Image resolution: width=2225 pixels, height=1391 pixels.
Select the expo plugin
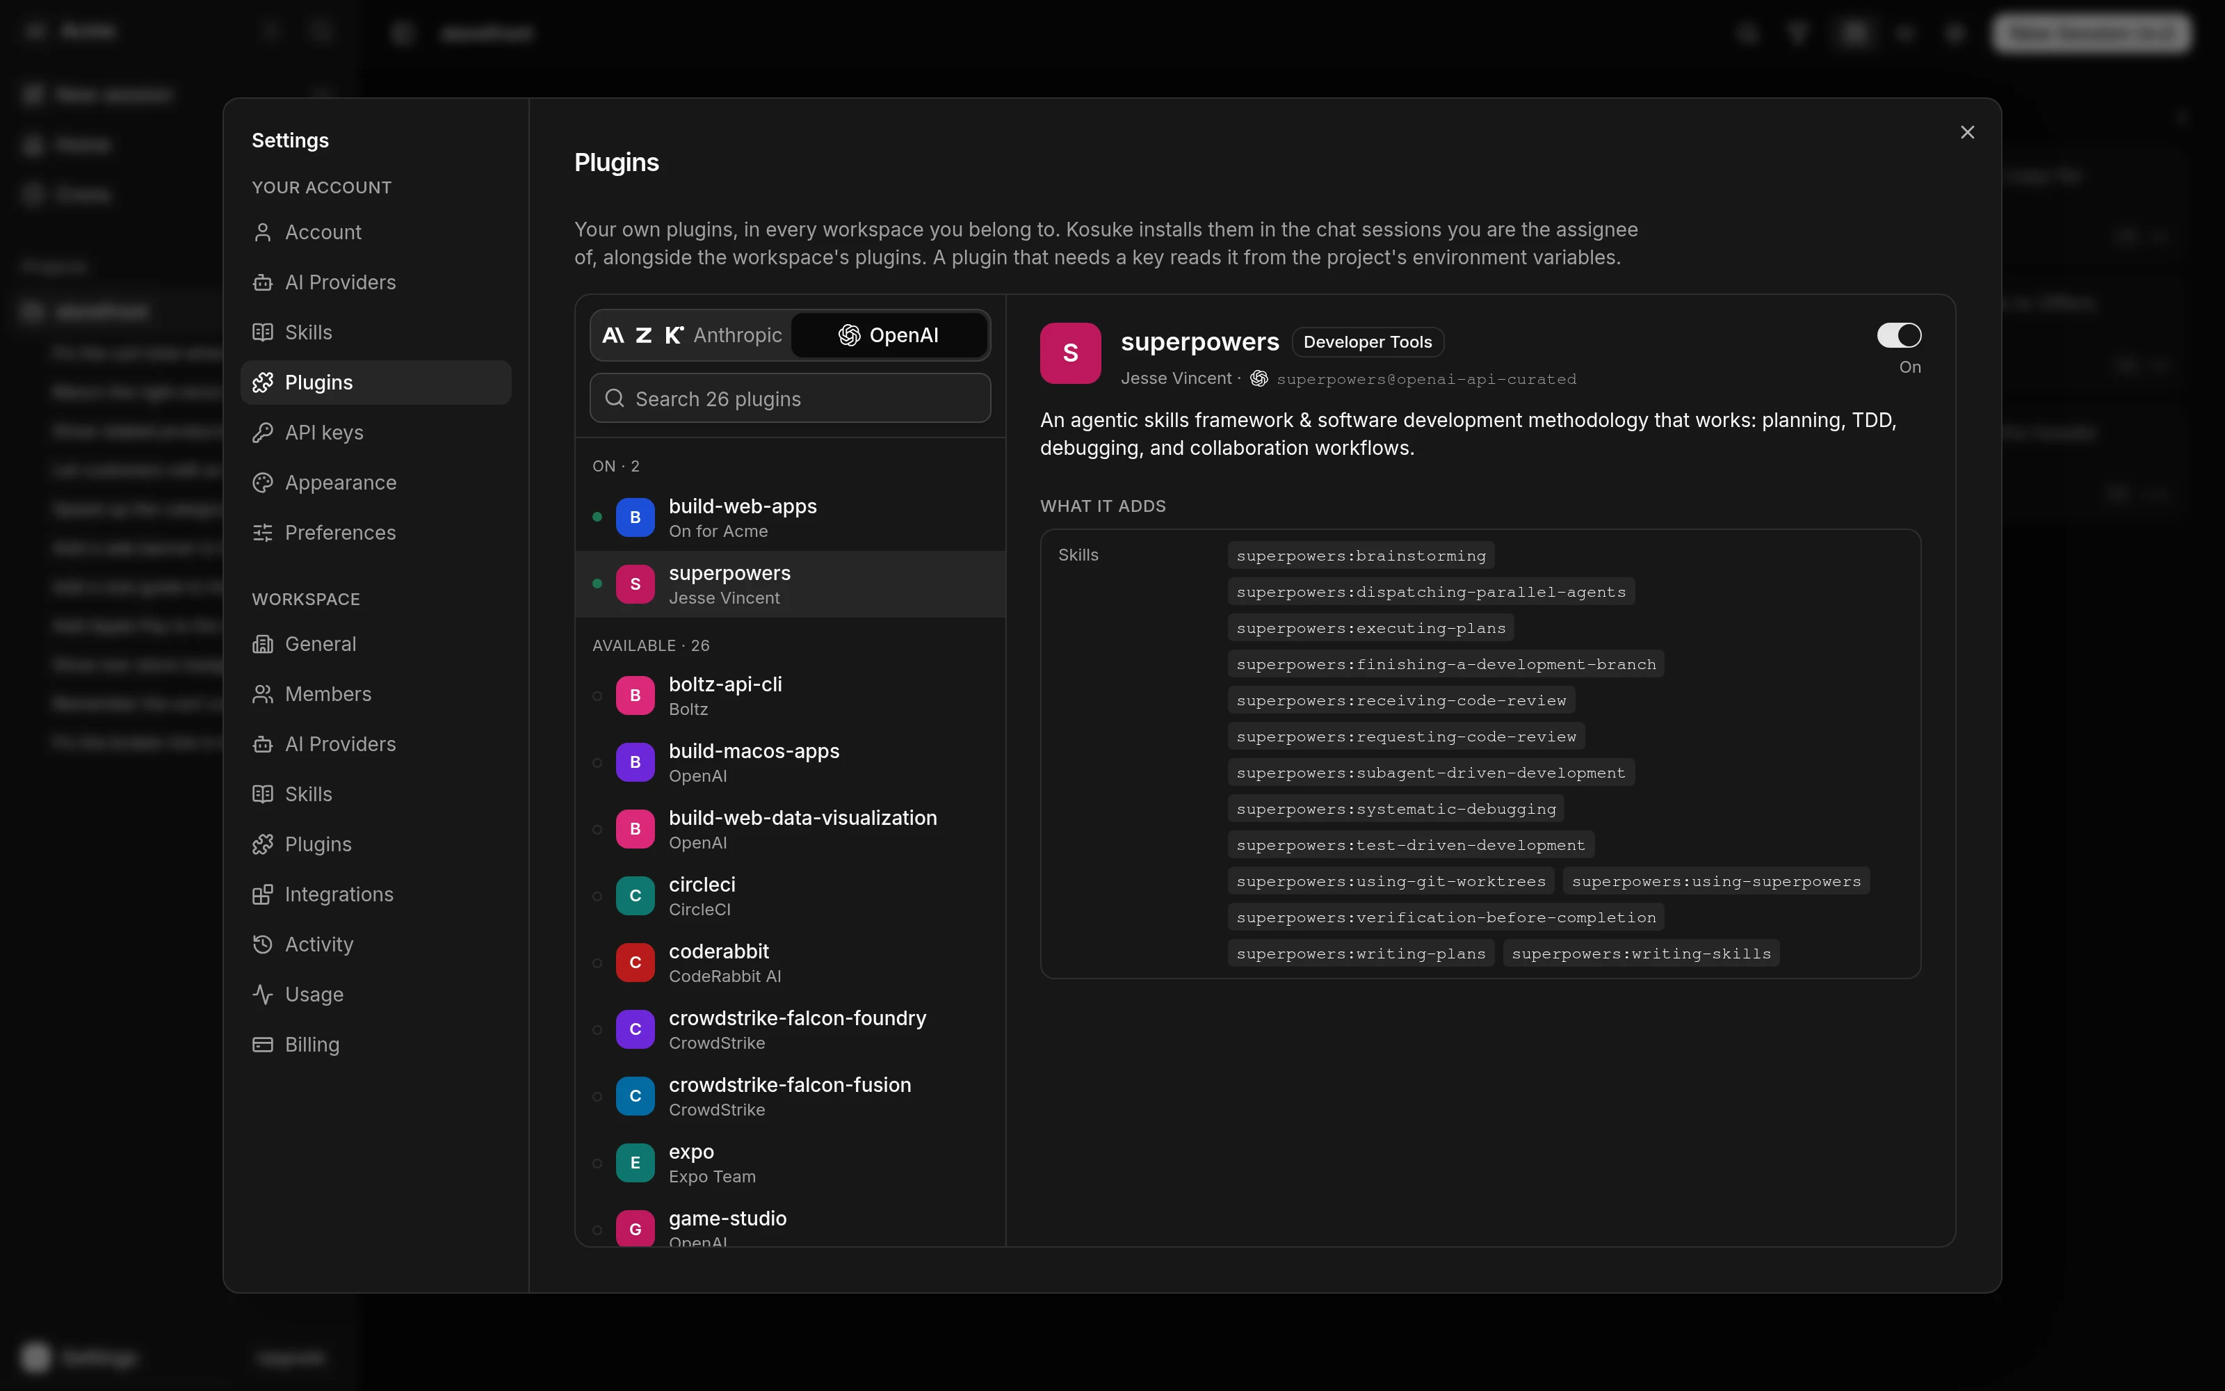point(790,1163)
